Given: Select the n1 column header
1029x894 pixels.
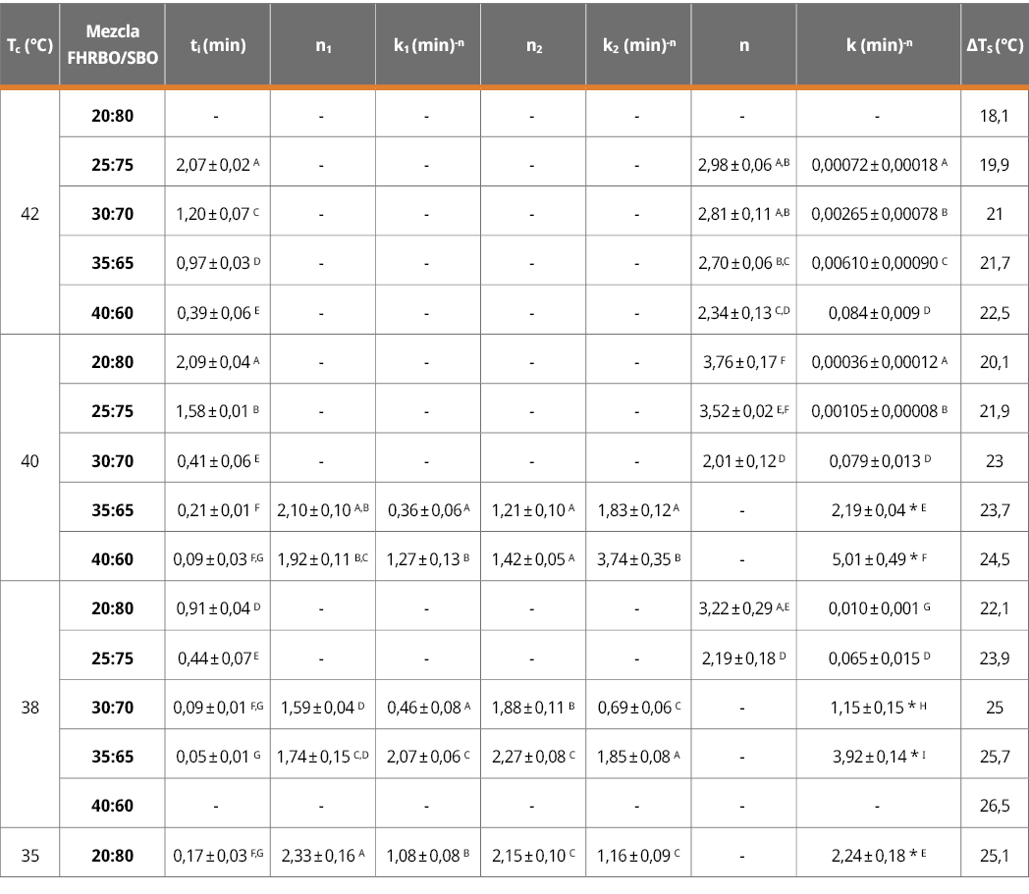Looking at the screenshot, I should 322,44.
